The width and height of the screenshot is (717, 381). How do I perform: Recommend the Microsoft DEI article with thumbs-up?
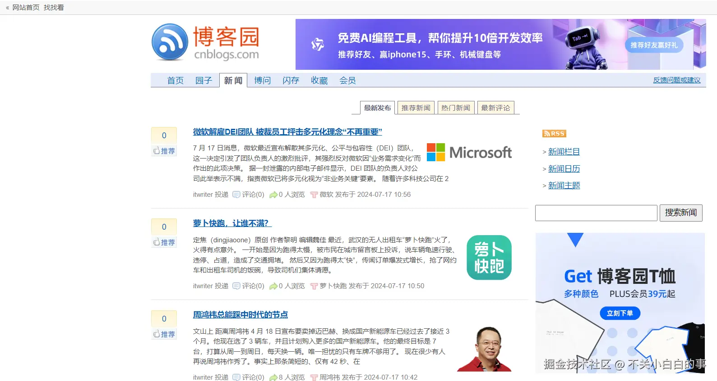(x=164, y=151)
